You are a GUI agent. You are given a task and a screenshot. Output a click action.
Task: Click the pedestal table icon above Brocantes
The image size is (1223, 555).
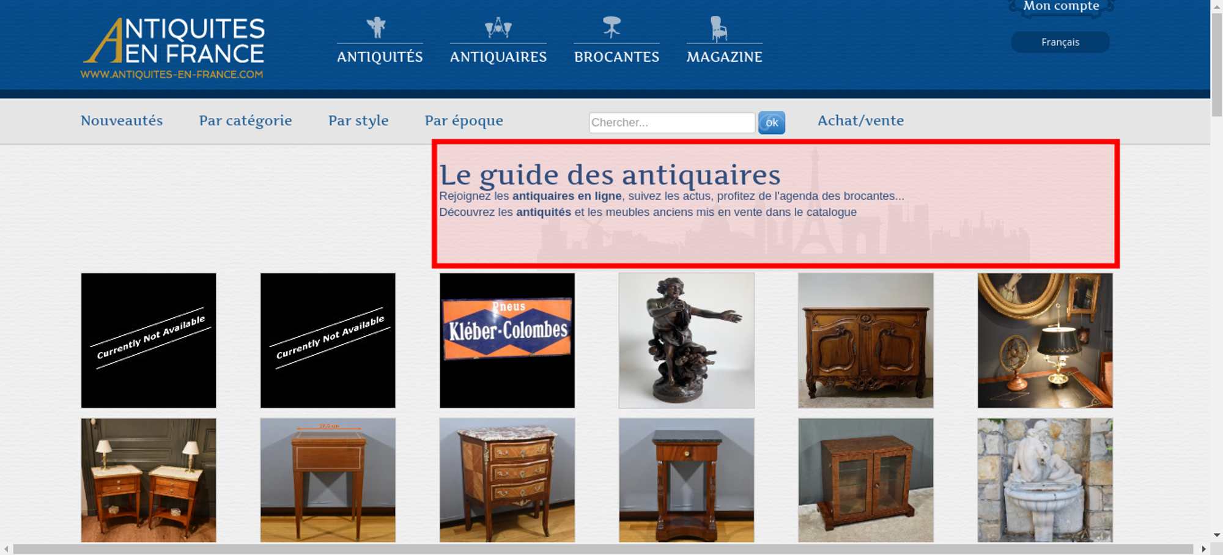pos(611,28)
